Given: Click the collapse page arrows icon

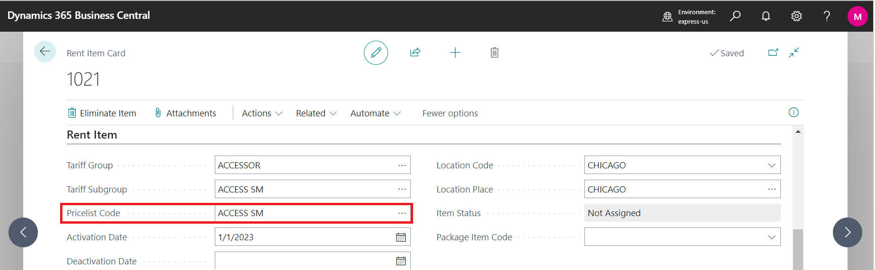Looking at the screenshot, I should tap(794, 52).
